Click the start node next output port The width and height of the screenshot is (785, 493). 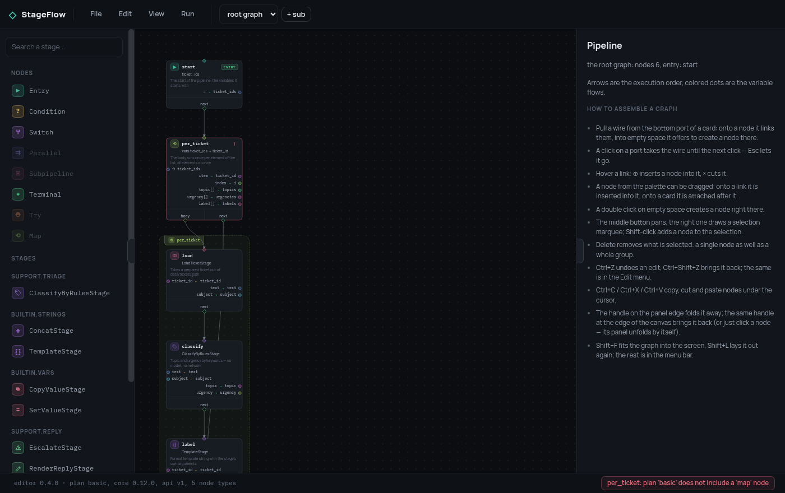coord(204,109)
